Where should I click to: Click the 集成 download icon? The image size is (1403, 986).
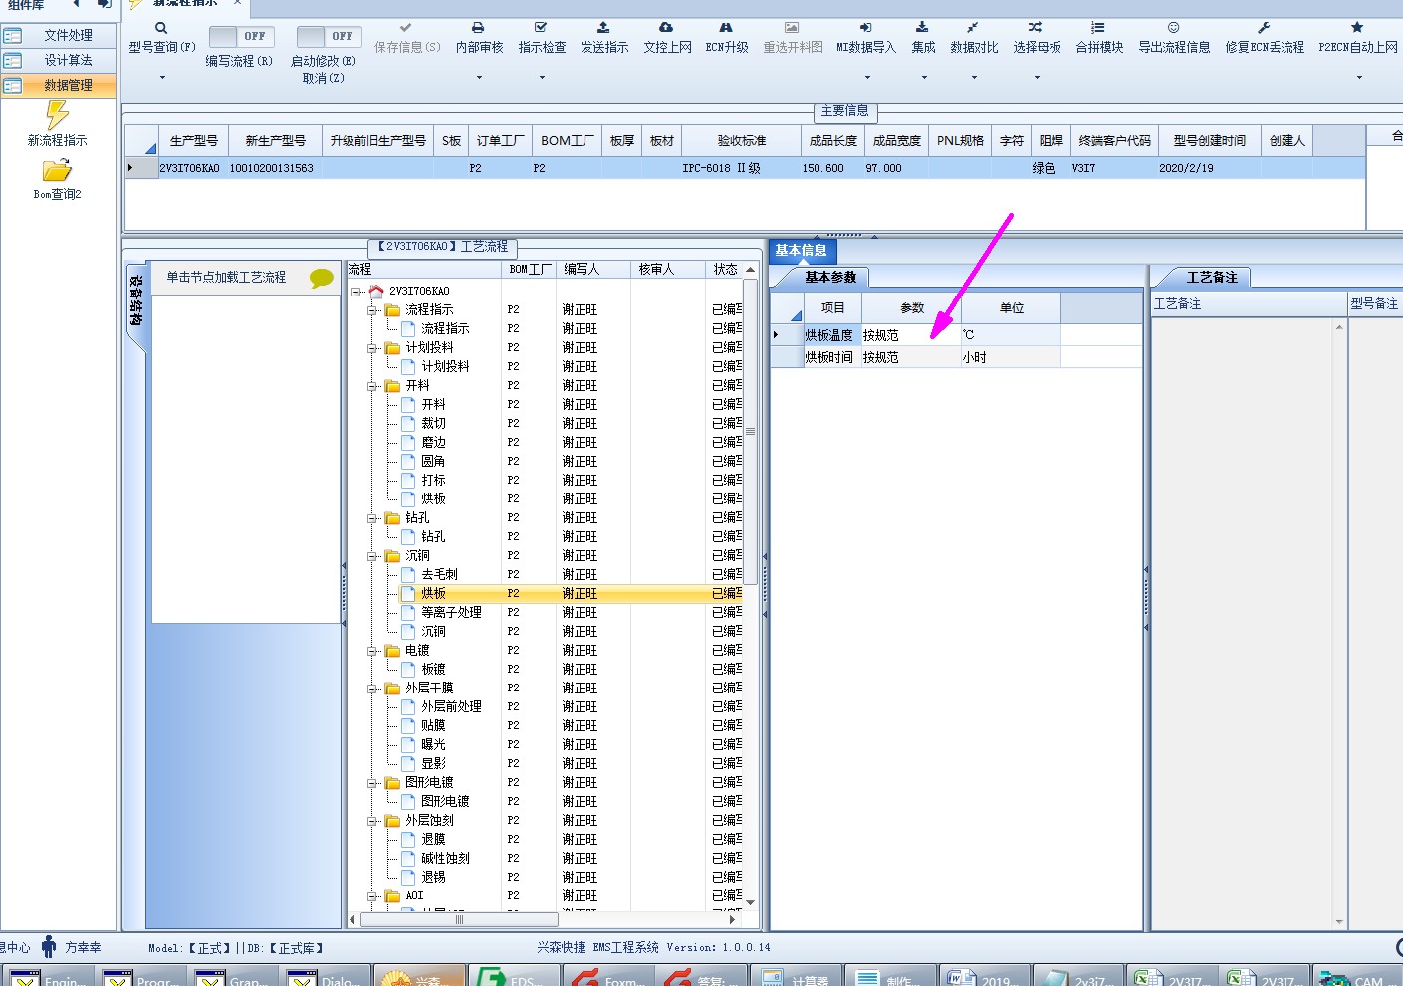coord(922,28)
